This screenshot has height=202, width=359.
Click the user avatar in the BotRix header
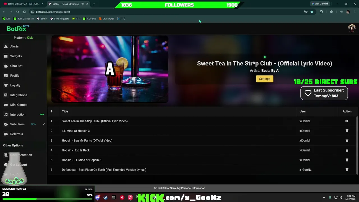click(352, 28)
